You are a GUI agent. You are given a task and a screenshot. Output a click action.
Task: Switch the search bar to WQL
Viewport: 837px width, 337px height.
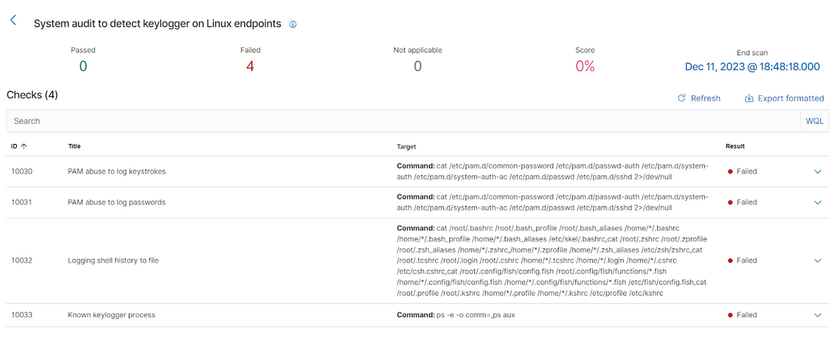click(814, 121)
